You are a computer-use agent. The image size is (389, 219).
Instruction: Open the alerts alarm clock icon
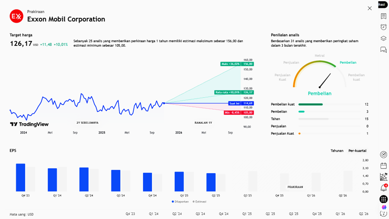point(383,27)
